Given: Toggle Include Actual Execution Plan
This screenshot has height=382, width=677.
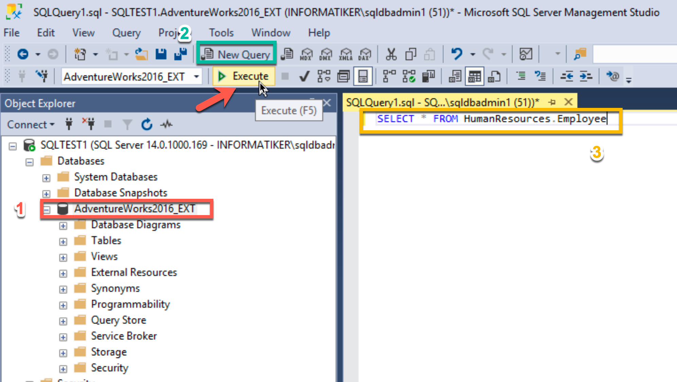Looking at the screenshot, I should pyautogui.click(x=389, y=76).
